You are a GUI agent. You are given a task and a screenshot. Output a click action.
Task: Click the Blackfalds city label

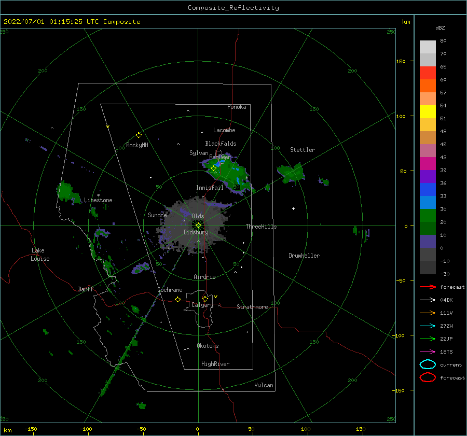(x=221, y=144)
